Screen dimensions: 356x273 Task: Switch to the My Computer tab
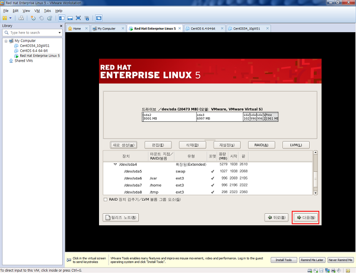pyautogui.click(x=106, y=28)
